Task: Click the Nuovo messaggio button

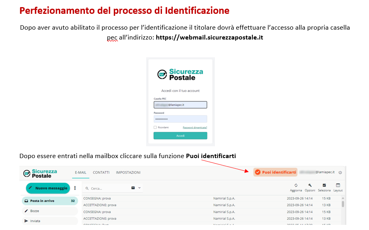Action: pos(48,188)
